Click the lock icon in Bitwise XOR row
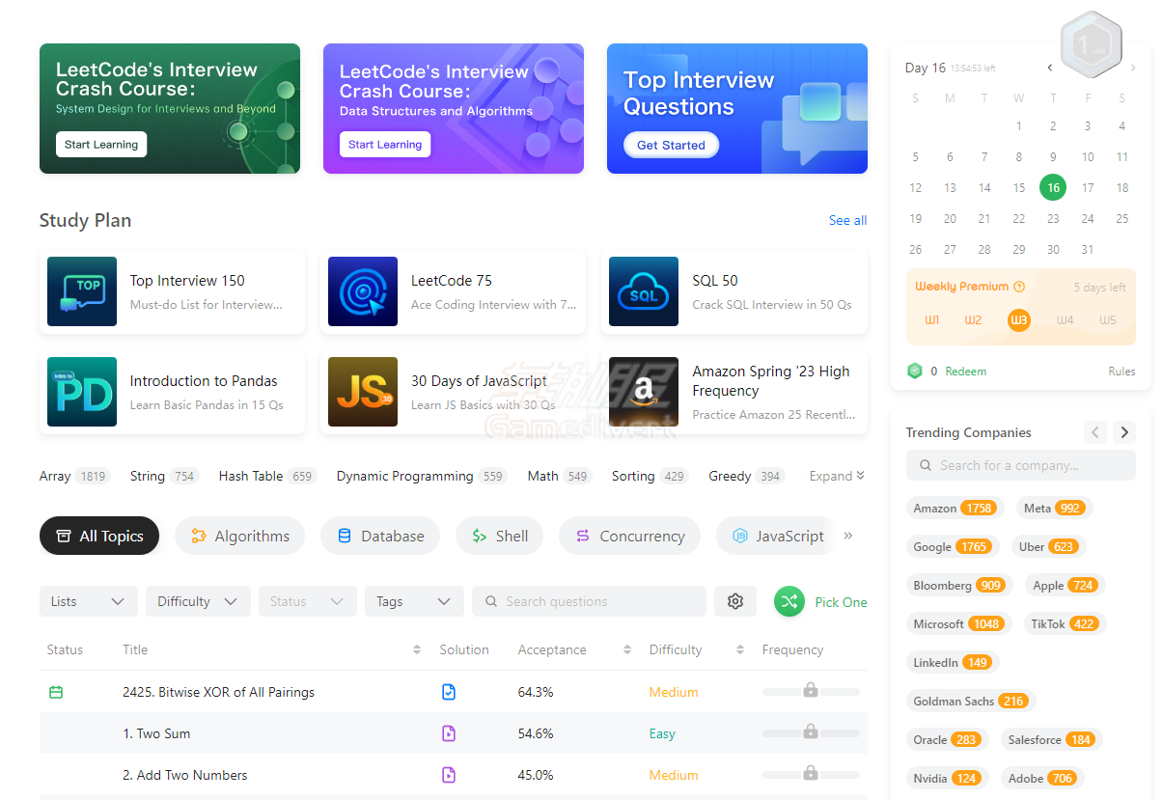The height and width of the screenshot is (800, 1163). 811,690
